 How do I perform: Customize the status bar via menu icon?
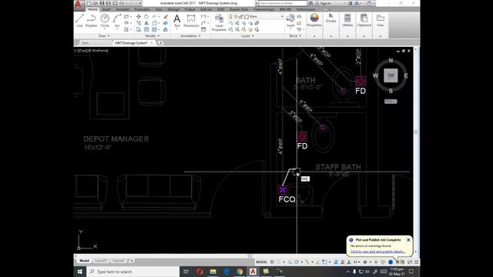point(416,262)
